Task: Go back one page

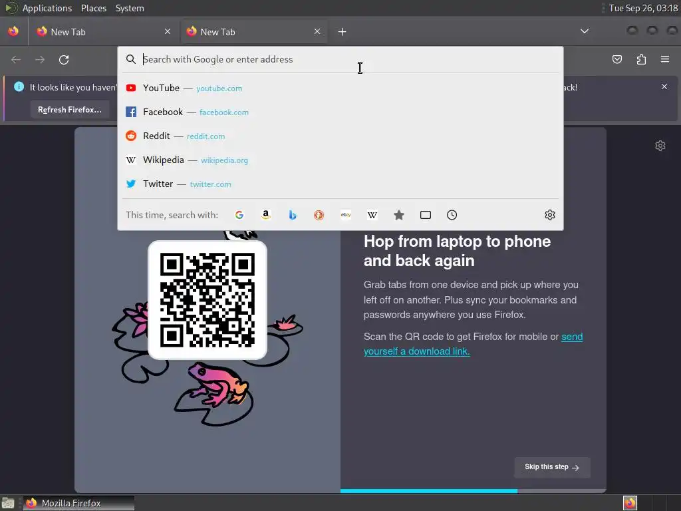Action: pyautogui.click(x=16, y=59)
